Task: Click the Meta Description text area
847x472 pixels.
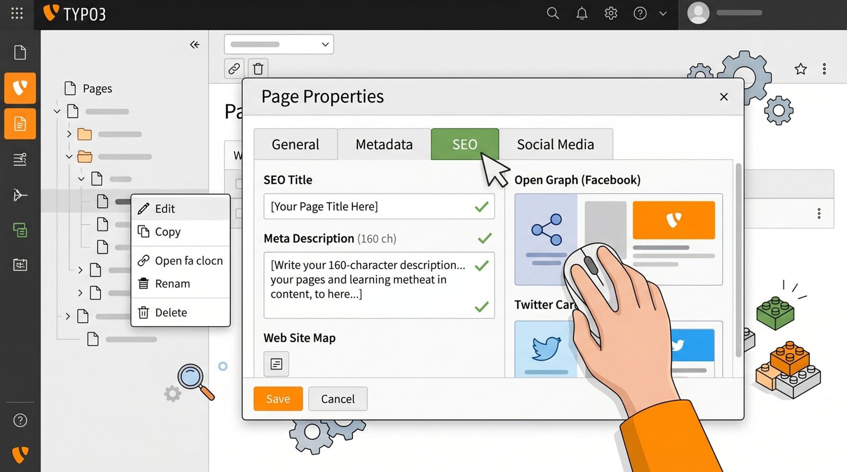Action: click(x=379, y=285)
